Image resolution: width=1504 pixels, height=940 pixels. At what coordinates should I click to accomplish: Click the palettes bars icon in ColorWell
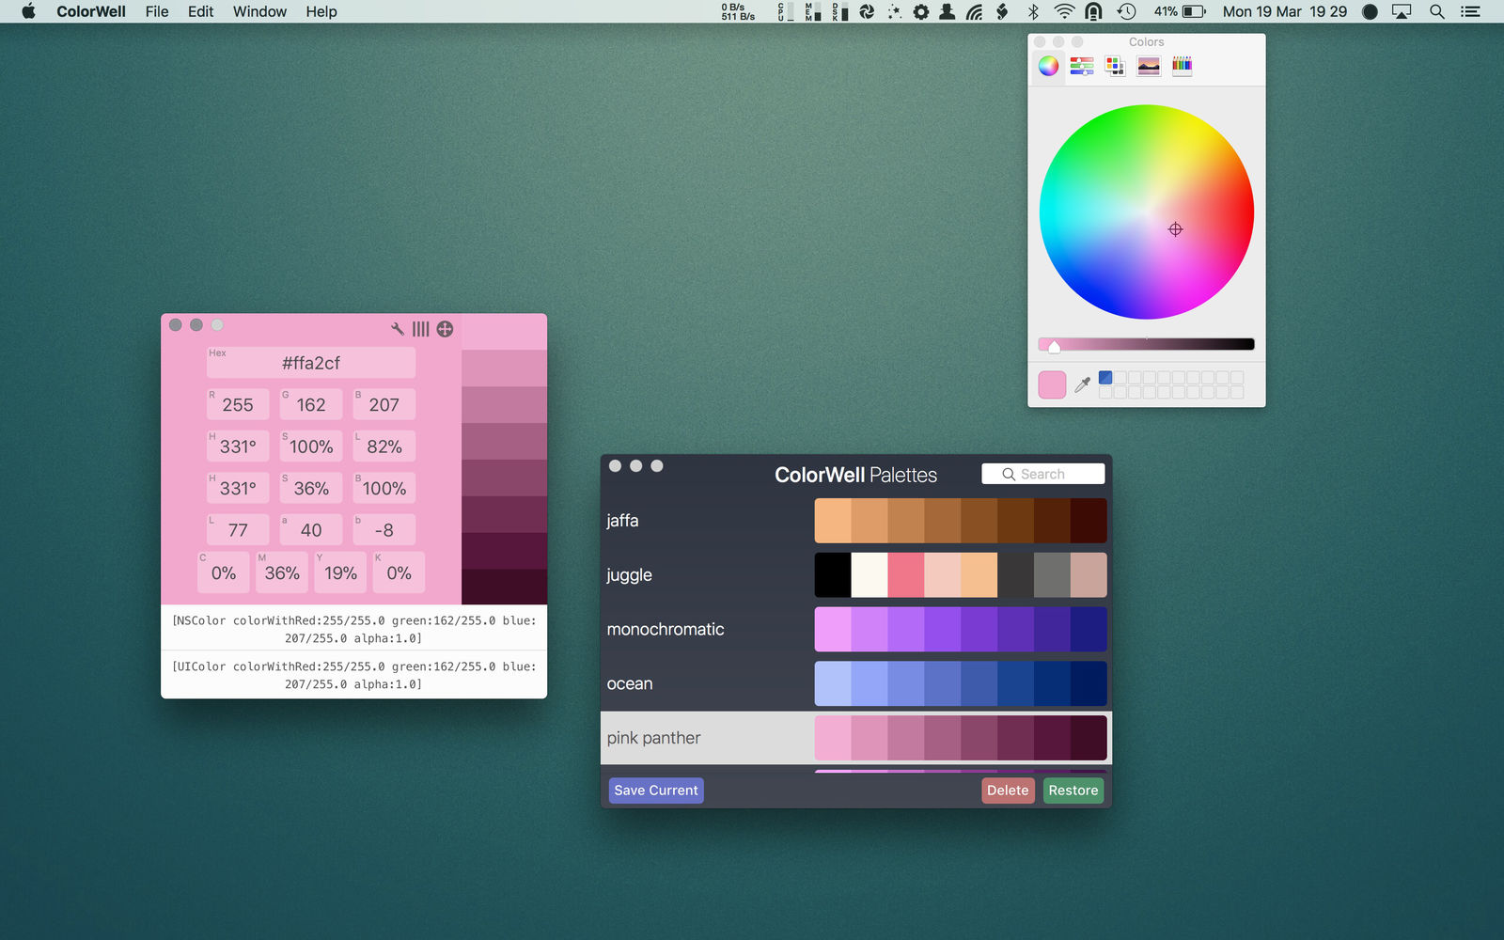pos(420,328)
